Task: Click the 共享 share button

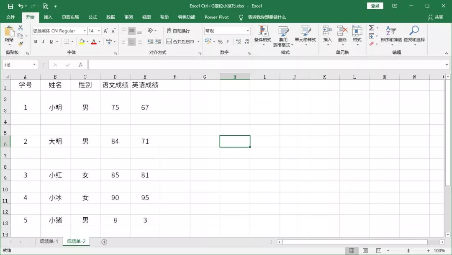Action: point(436,17)
